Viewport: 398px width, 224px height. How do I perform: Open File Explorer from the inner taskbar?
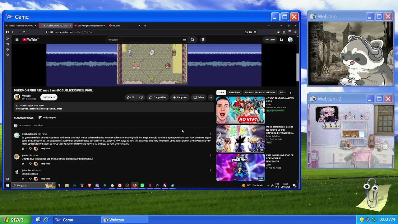click(67, 185)
